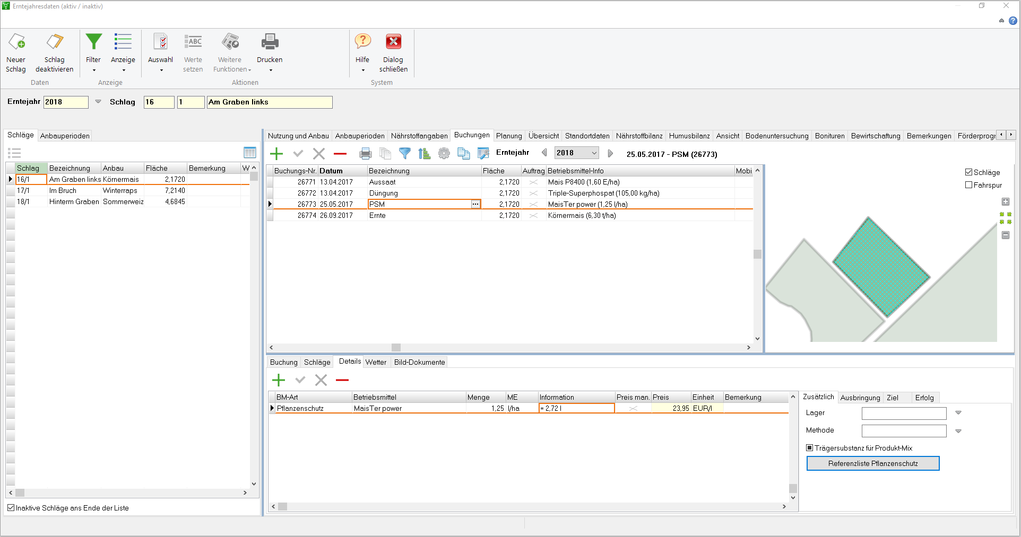Image resolution: width=1021 pixels, height=537 pixels.
Task: Switch to the Ausbringung tab
Action: point(860,398)
